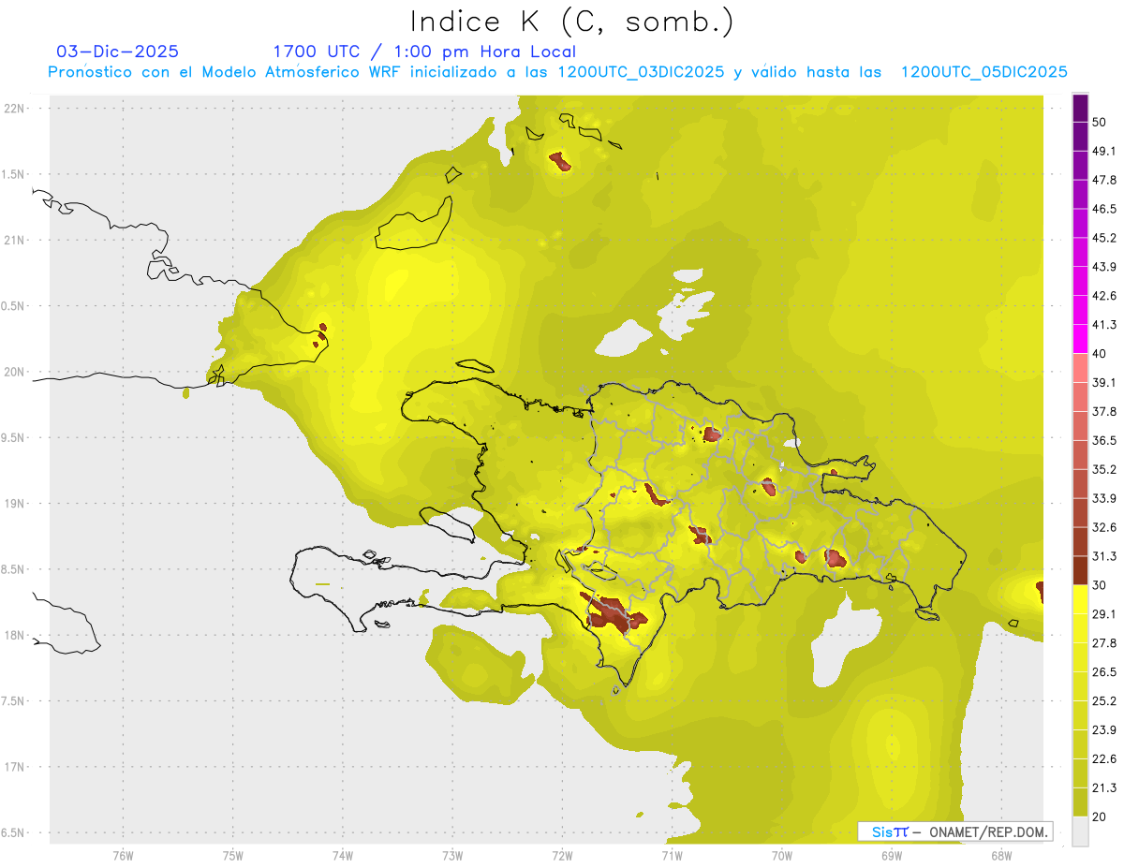Click the latitude axis label "7.5N"
This screenshot has height=868, width=1124.
pos(15,700)
